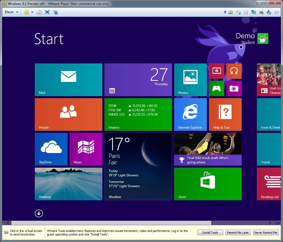Open the SkyDrive tile

(51, 149)
